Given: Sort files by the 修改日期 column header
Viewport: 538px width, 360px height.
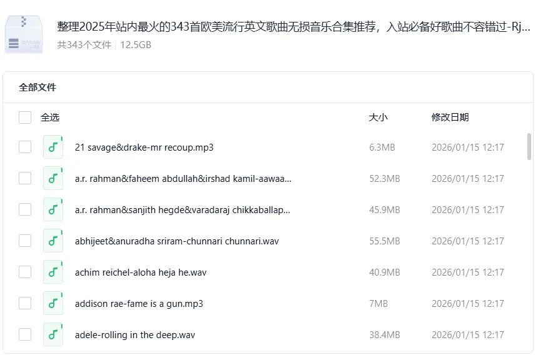Looking at the screenshot, I should (x=449, y=117).
